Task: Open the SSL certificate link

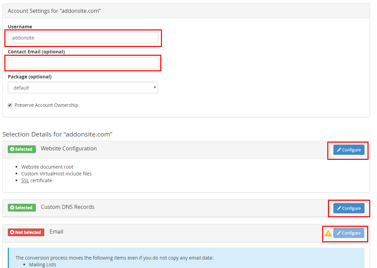Action: [25, 180]
